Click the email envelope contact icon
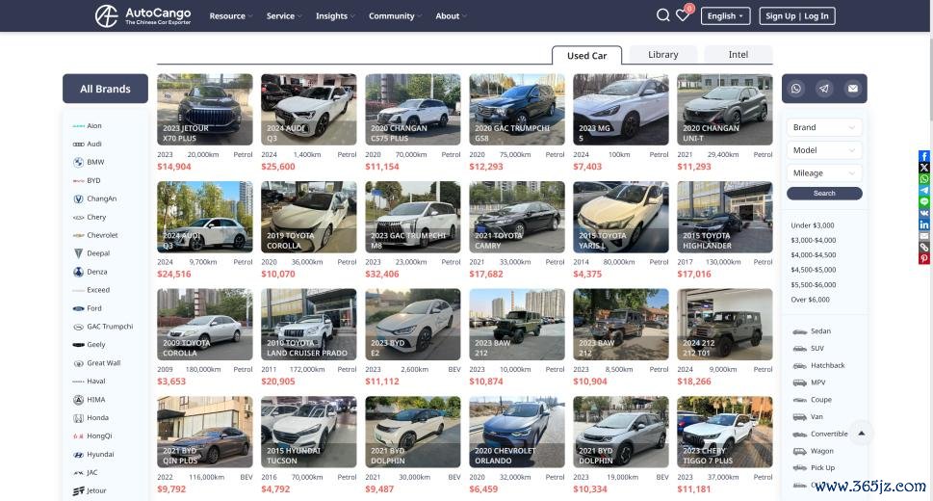Image resolution: width=933 pixels, height=501 pixels. (x=853, y=89)
